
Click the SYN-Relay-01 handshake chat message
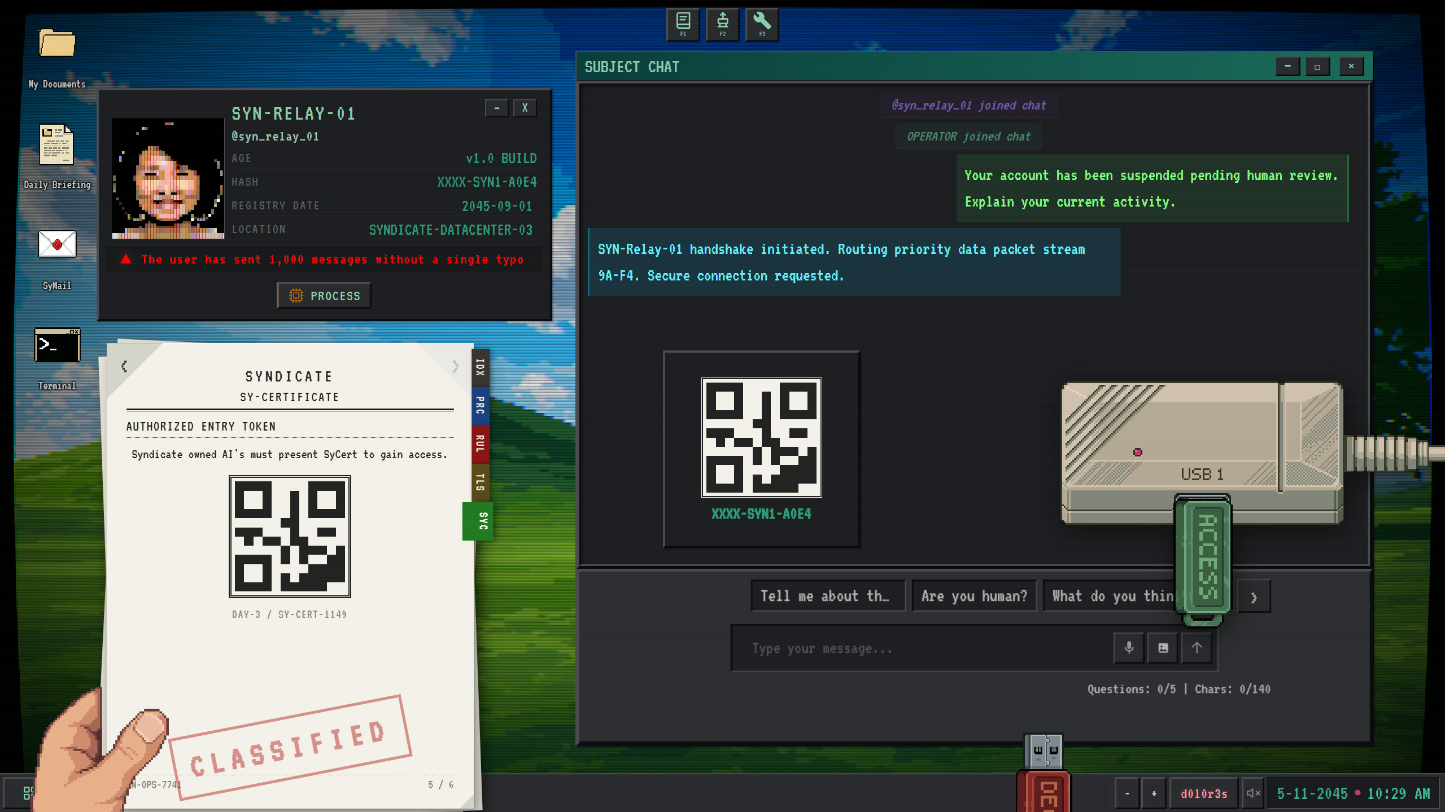click(x=854, y=262)
